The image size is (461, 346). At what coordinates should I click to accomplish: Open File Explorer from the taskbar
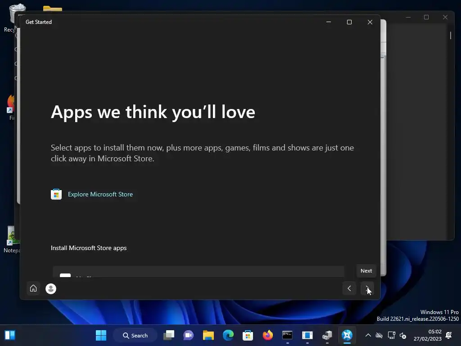click(208, 335)
